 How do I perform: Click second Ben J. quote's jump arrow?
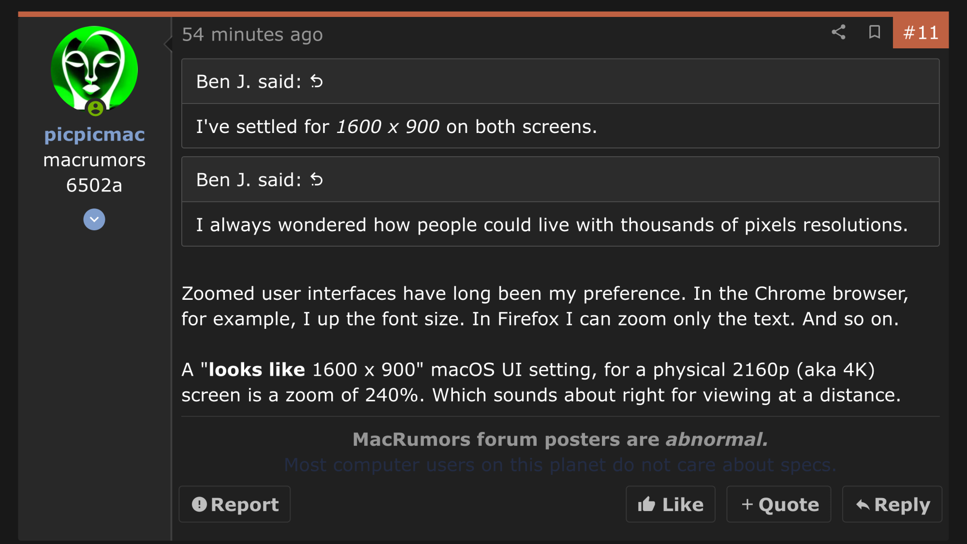point(316,180)
